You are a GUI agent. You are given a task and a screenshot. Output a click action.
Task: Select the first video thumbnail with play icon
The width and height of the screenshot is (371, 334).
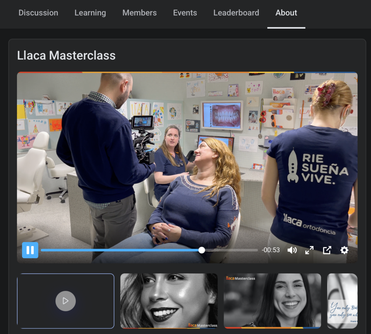pos(66,301)
